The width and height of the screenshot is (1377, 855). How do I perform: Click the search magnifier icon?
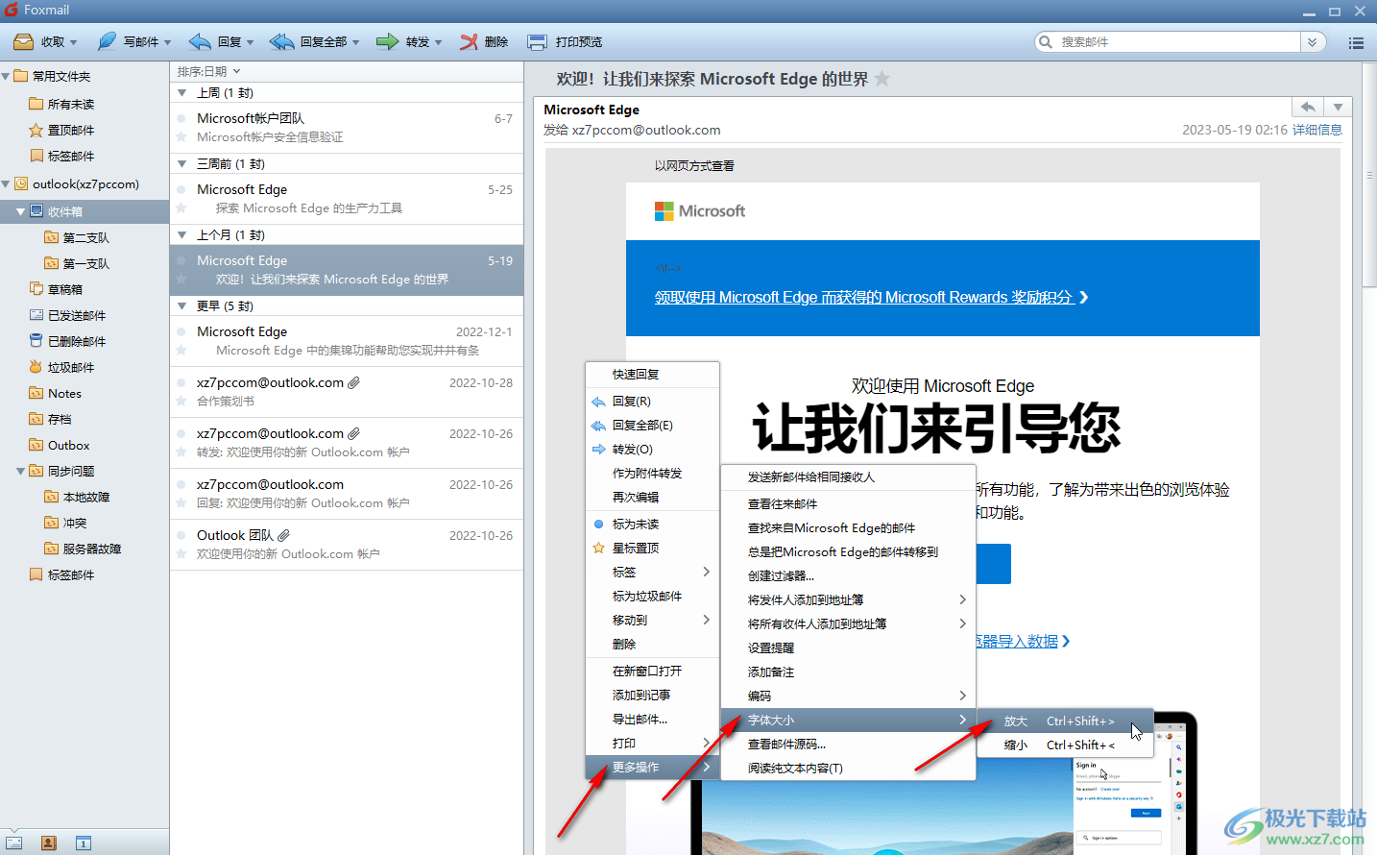(1046, 42)
